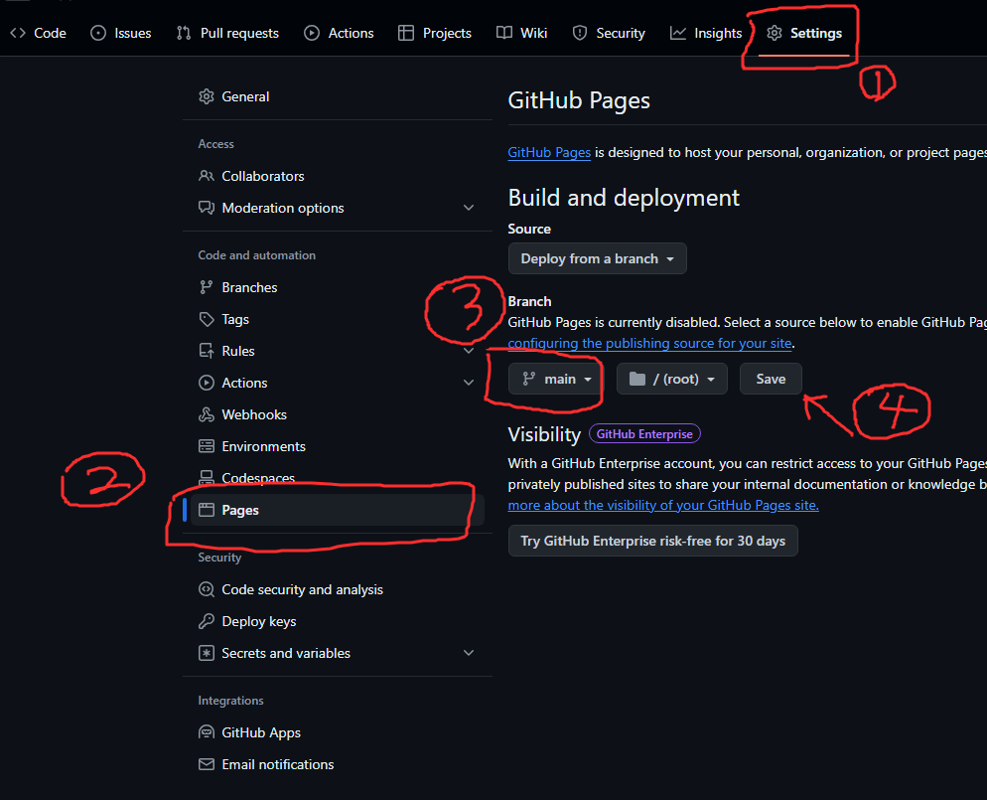Open configuring the publishing source link
Image resolution: width=987 pixels, height=800 pixels.
point(649,343)
